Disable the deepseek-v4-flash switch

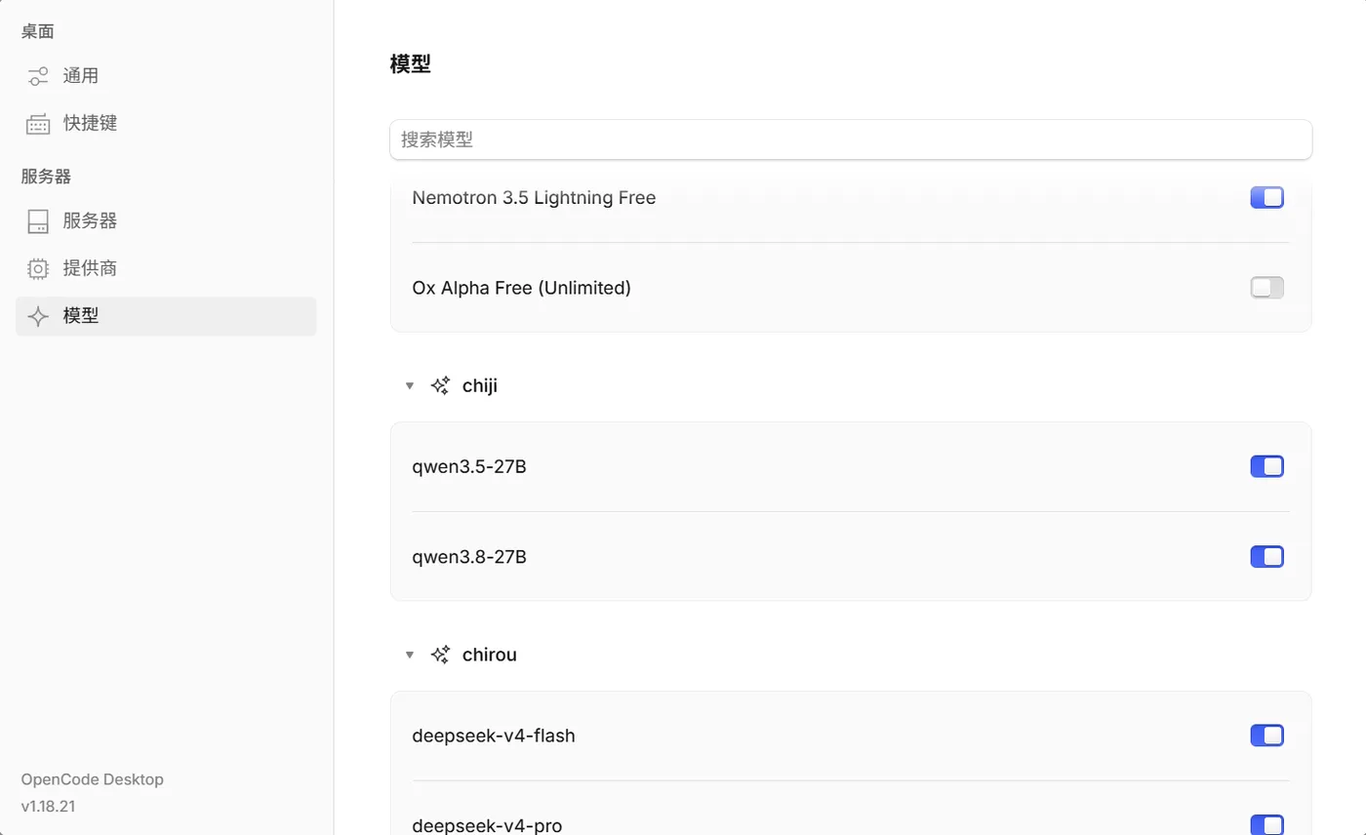[x=1267, y=736]
